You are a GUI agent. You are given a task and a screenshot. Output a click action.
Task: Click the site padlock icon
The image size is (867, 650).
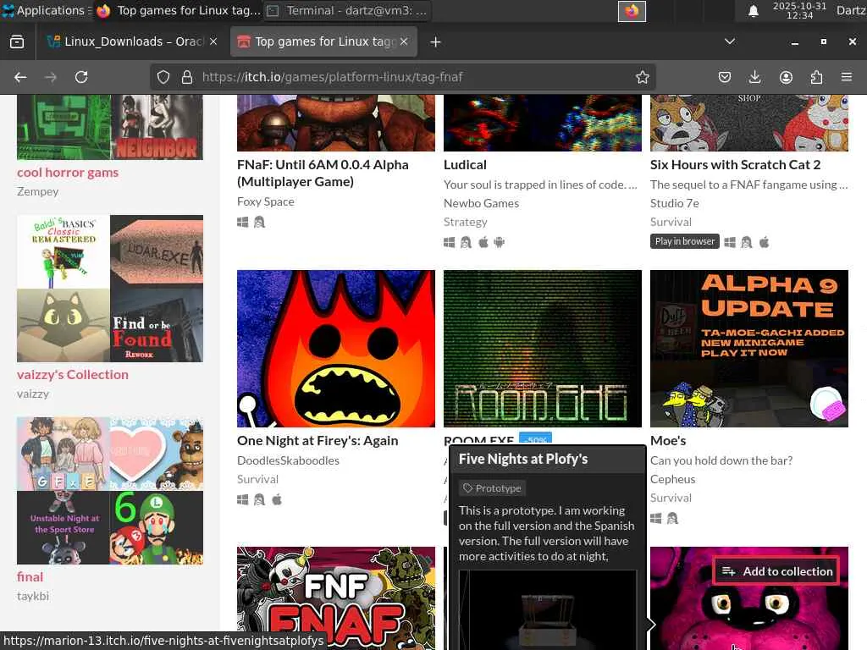(187, 77)
